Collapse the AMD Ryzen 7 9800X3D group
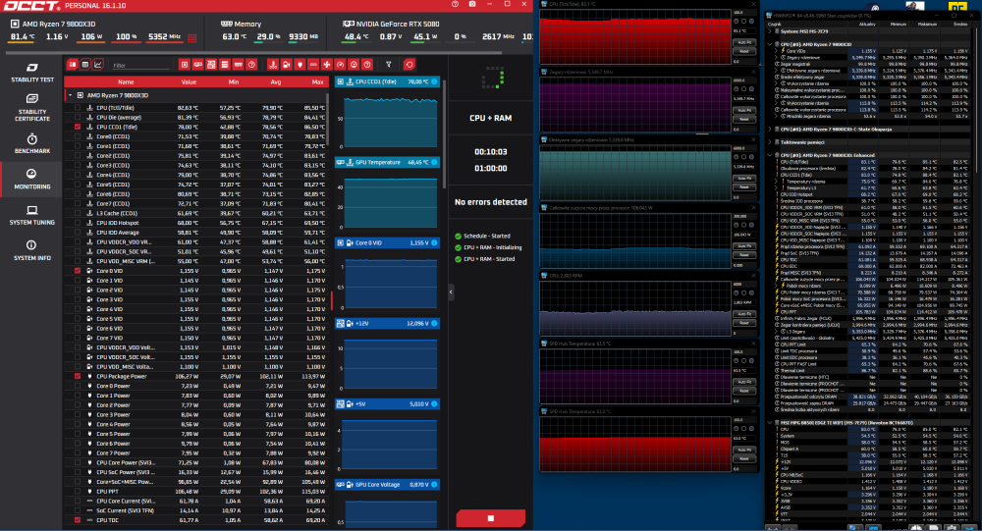Screen dimensions: 982x531 [70, 95]
